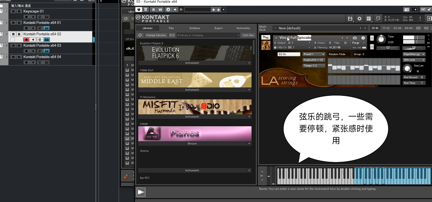Expand Evolution Flatpick 6 library options arrow
The width and height of the screenshot is (432, 202).
249,63
